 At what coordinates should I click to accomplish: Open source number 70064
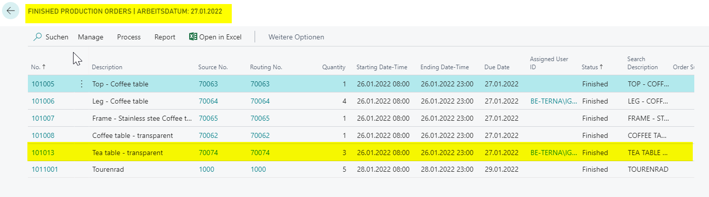pyautogui.click(x=208, y=101)
